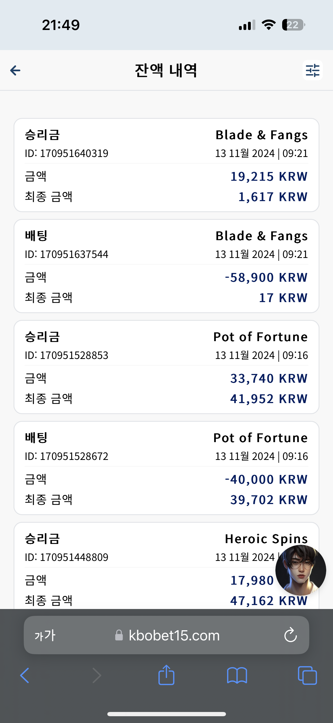Screen dimensions: 333x723
Task: Open Safari bookmarks book icon
Action: 237,675
